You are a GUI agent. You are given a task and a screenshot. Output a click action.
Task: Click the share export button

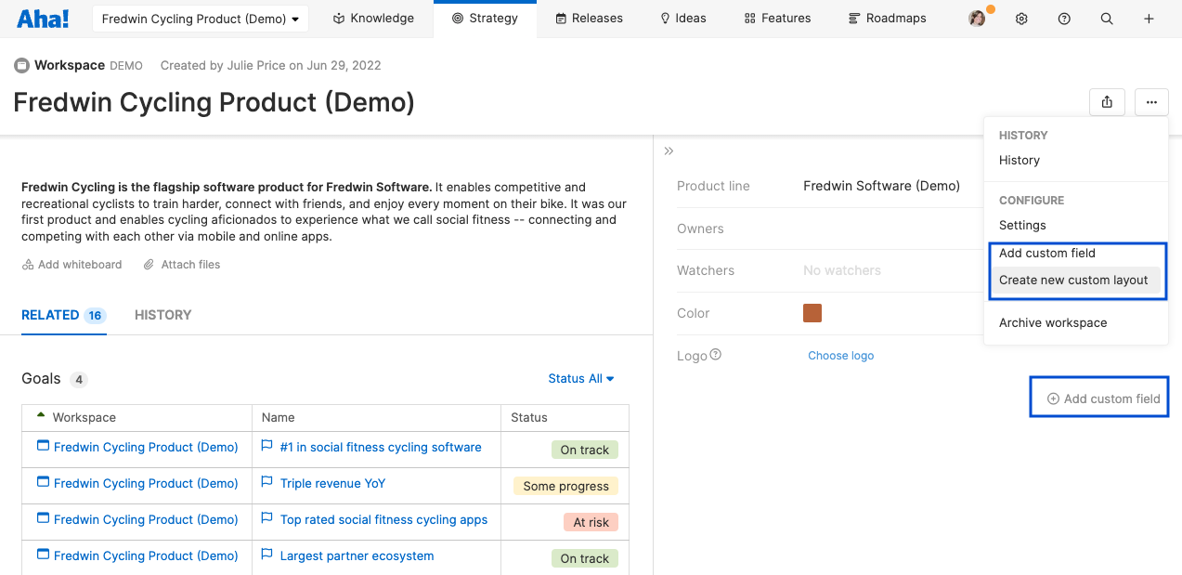click(1107, 102)
